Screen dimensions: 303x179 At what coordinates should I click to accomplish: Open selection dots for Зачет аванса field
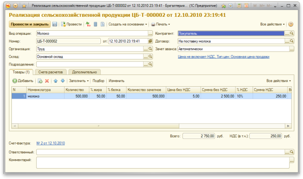coord(292,49)
